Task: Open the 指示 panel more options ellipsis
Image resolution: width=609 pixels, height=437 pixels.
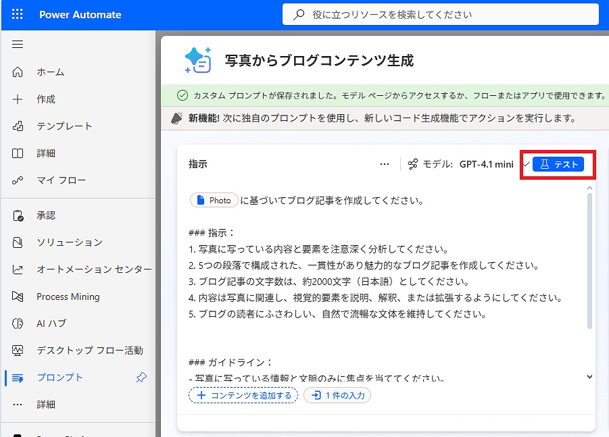Action: 385,164
